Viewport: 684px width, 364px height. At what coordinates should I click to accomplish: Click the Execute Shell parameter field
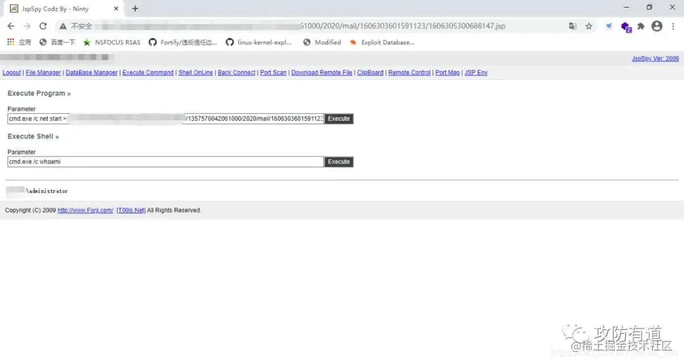tap(165, 161)
